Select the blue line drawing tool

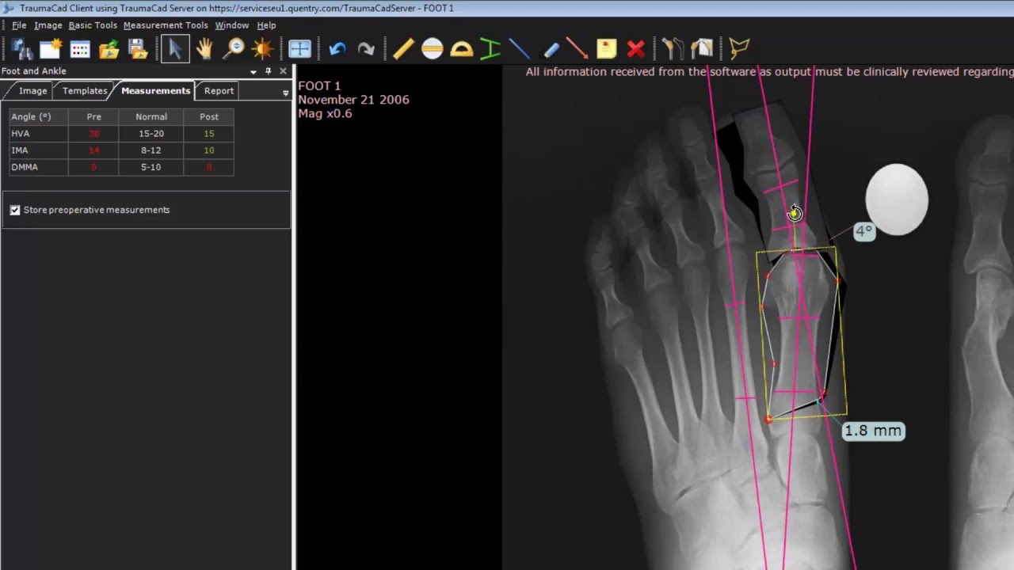520,49
